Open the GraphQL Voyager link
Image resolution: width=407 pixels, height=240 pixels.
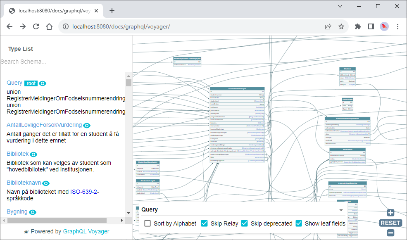coord(86,232)
